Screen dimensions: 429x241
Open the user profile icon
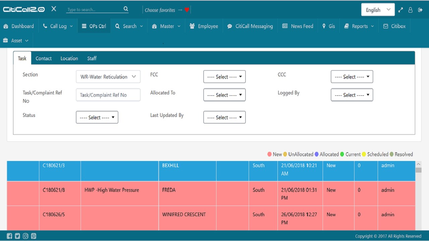(410, 10)
